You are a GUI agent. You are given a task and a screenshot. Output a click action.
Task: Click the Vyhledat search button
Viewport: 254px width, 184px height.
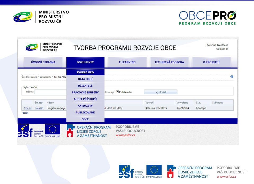coord(161,92)
